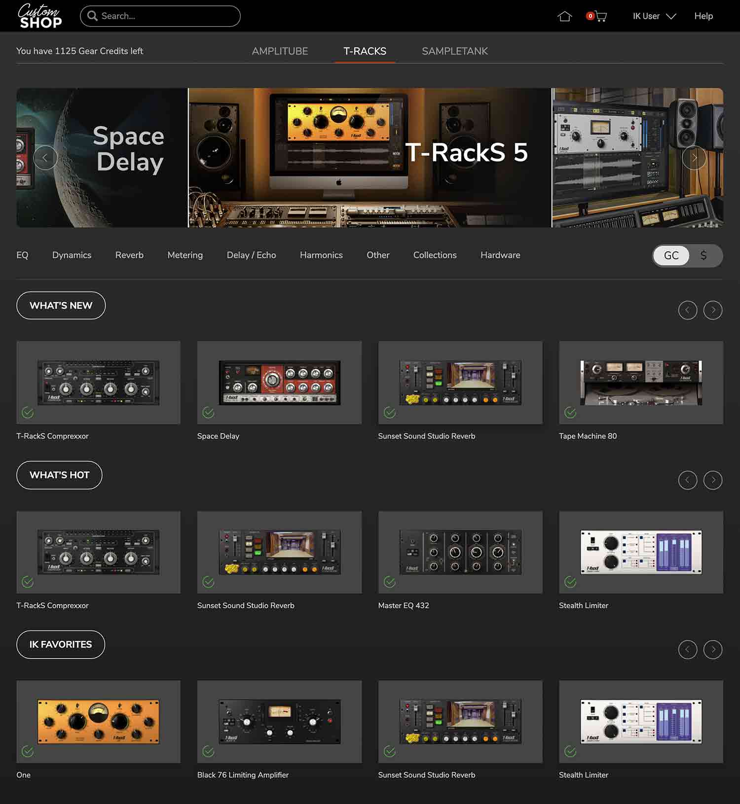This screenshot has width=740, height=804.
Task: Show previous banner slide
Action: [45, 158]
